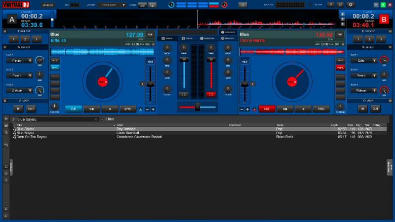
Task: Click deck A pitch minus button
Action: point(147,109)
